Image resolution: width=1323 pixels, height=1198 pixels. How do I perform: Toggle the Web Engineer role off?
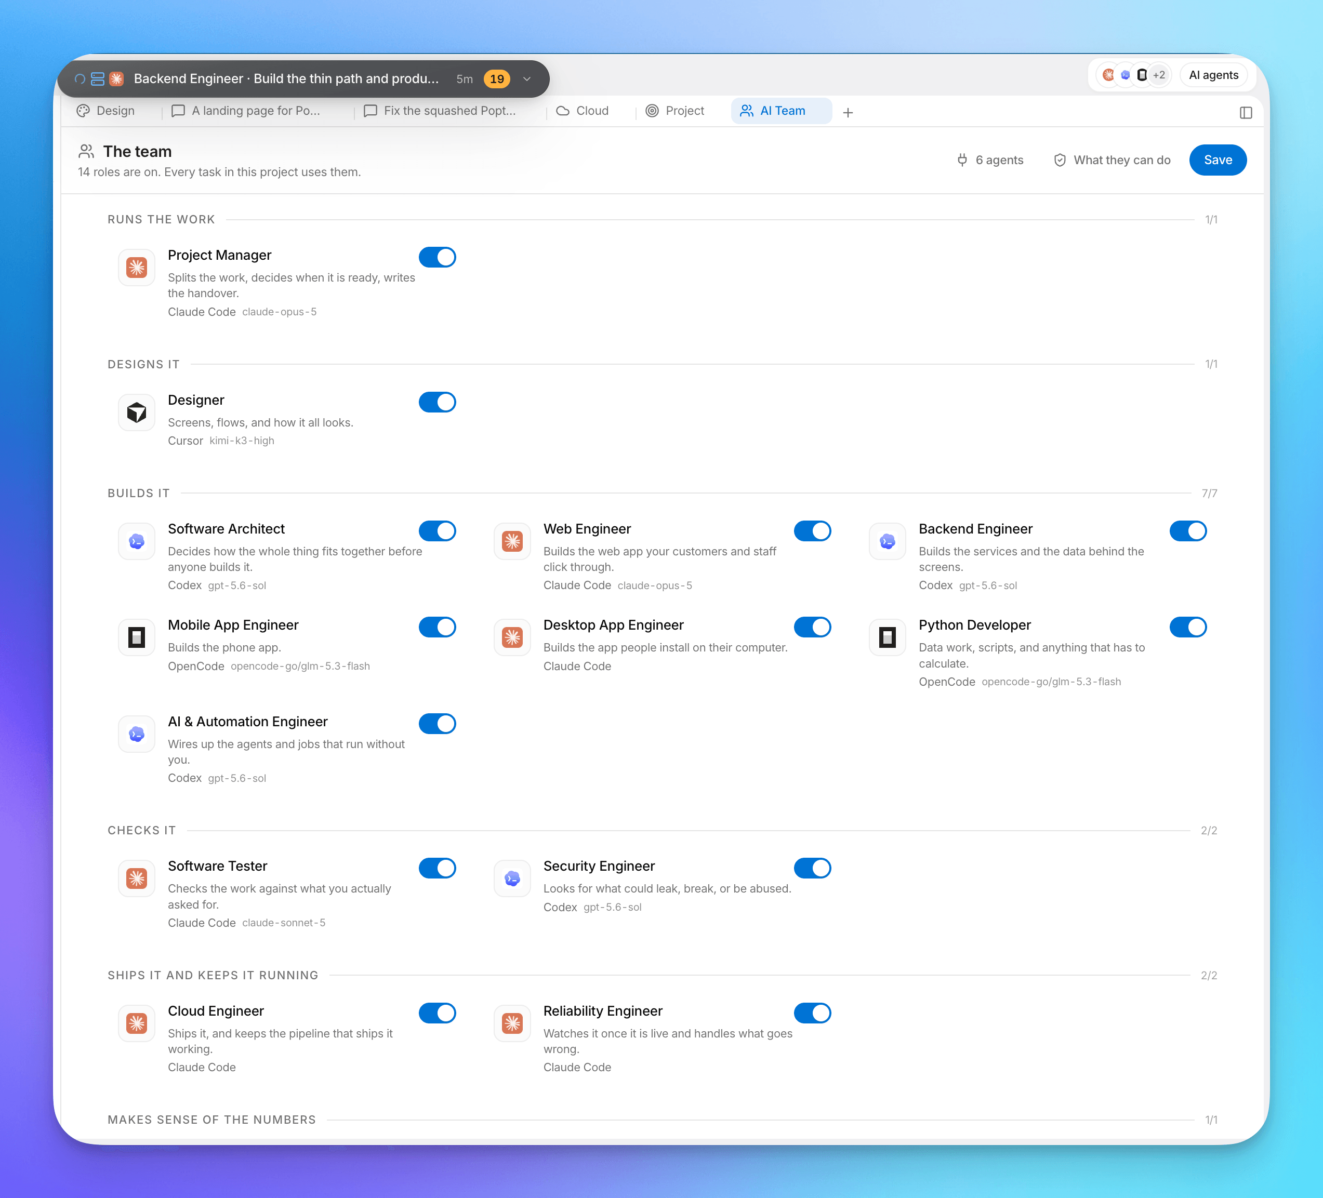tap(812, 531)
